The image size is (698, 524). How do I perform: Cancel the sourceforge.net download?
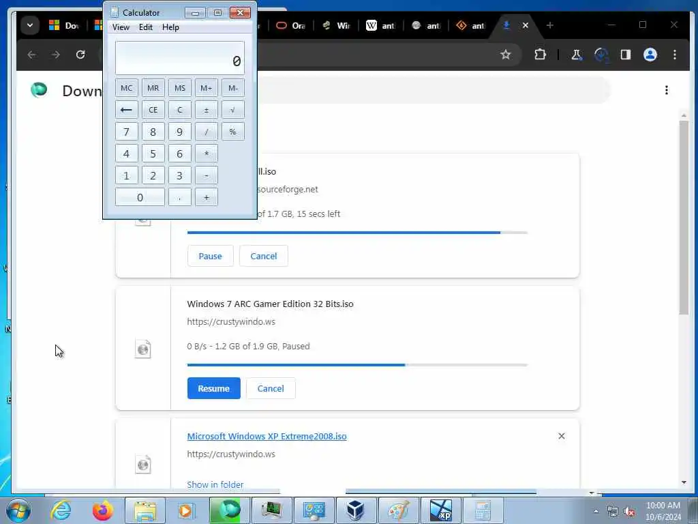pos(264,256)
